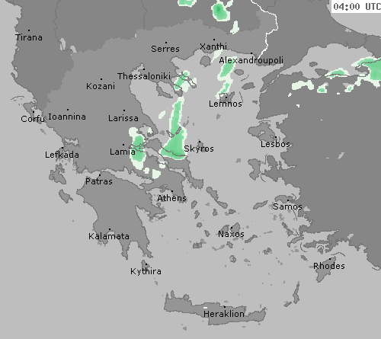
Task: Select the Thessaloniki label on the map
Action: pyautogui.click(x=144, y=76)
